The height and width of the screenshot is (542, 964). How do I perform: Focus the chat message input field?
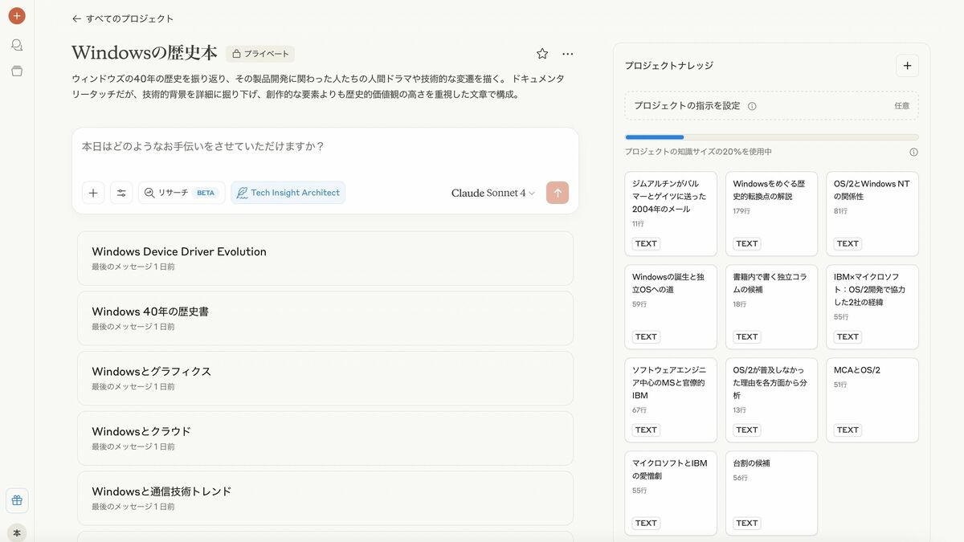coord(325,147)
